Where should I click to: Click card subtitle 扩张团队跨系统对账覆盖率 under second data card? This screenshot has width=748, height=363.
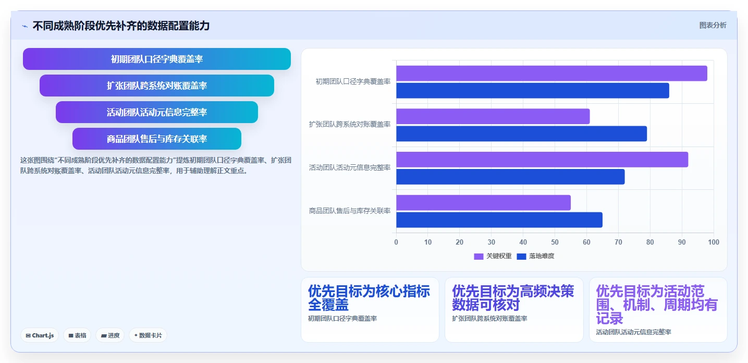pyautogui.click(x=490, y=319)
